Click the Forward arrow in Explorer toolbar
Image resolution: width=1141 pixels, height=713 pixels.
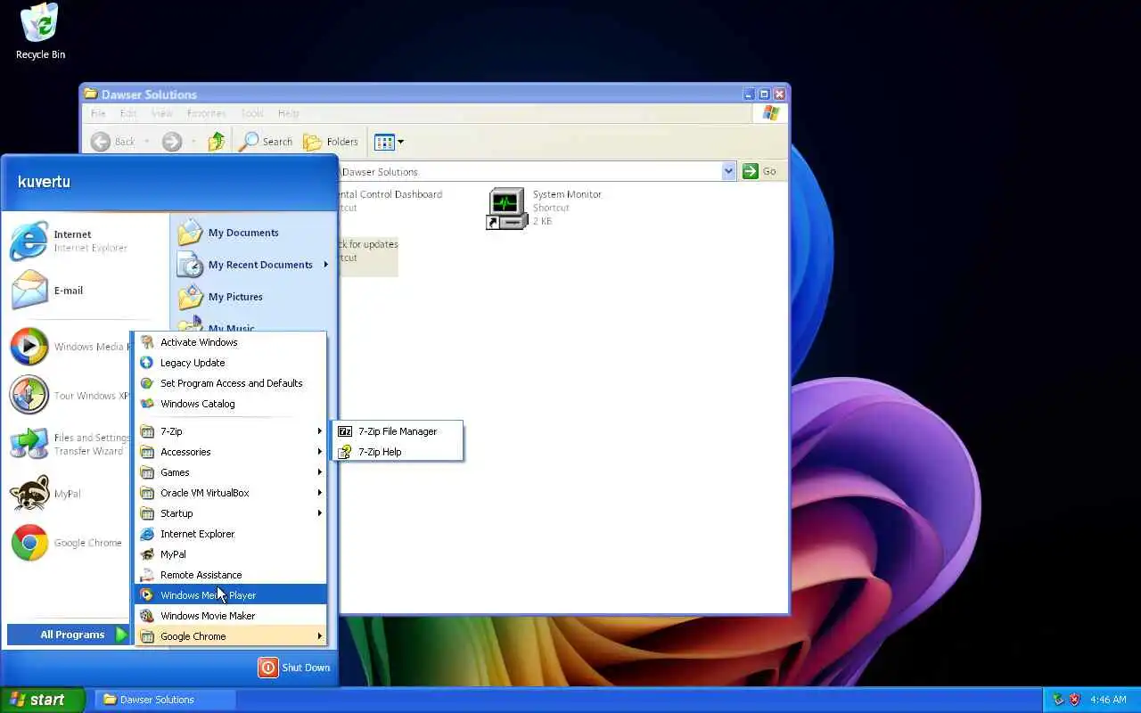pyautogui.click(x=172, y=142)
